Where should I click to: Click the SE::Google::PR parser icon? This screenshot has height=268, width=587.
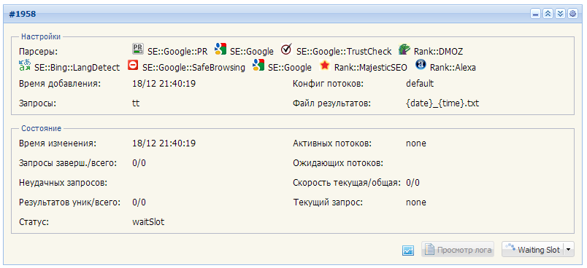click(x=138, y=49)
